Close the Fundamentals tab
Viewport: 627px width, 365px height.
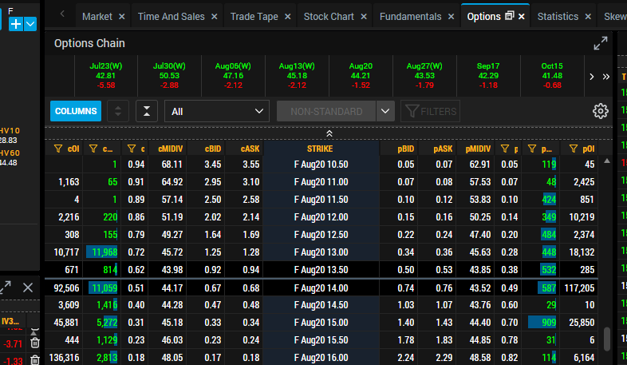[451, 17]
